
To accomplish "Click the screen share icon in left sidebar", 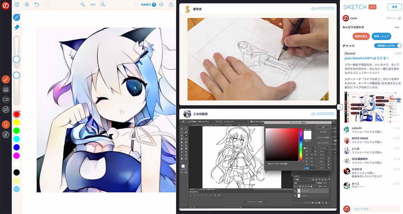I will click(6, 90).
